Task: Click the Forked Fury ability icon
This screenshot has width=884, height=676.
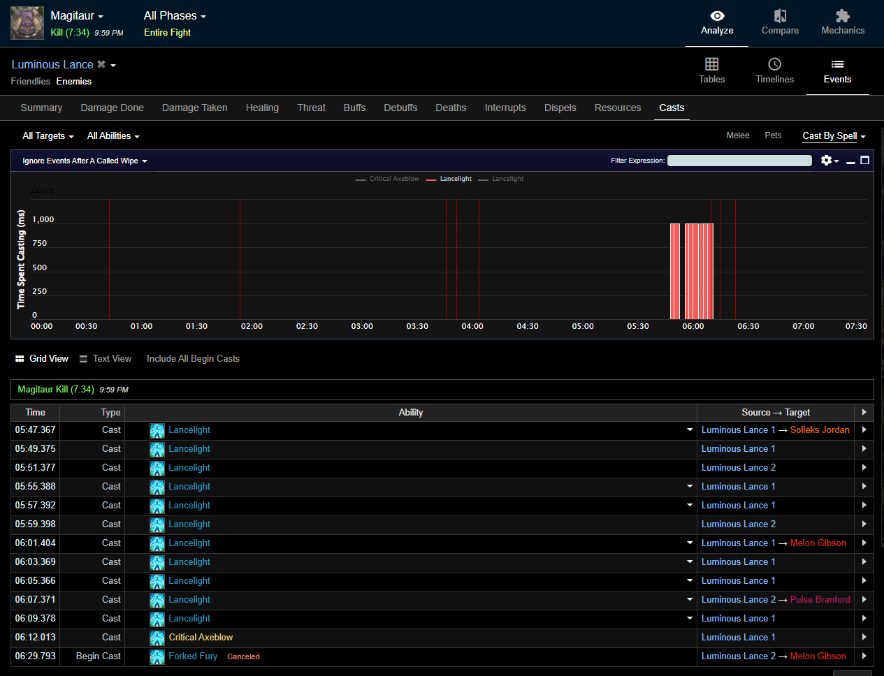Action: tap(157, 656)
